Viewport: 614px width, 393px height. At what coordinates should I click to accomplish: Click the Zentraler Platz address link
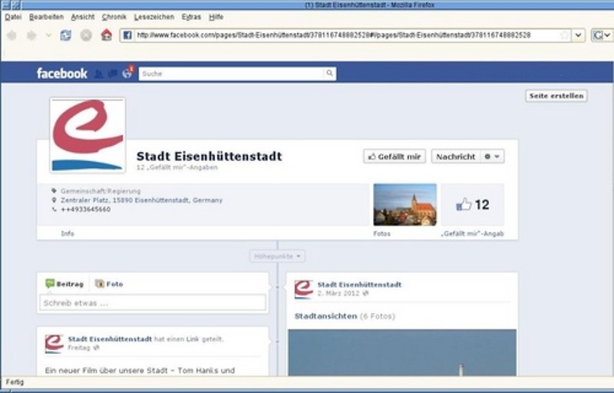141,200
